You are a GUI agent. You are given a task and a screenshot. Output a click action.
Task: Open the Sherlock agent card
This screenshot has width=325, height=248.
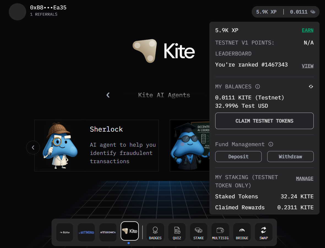coord(97,145)
